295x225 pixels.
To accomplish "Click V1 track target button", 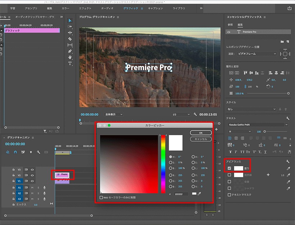I will (19, 181).
